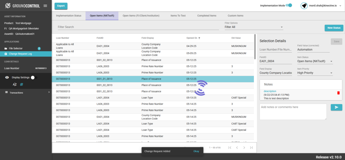The height and width of the screenshot is (160, 345).
Task: Toggle Implementation Mode switch off
Action: pos(289,5)
